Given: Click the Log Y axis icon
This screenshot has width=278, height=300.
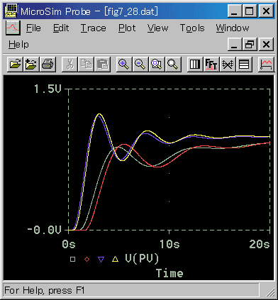Looking at the screenshot, I should coord(244,64).
